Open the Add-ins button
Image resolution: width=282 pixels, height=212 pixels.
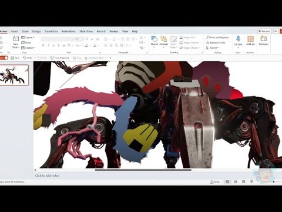250,41
